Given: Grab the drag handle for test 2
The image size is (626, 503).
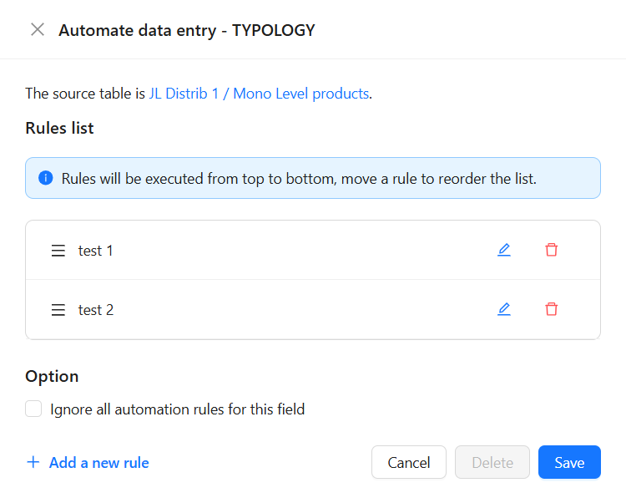Looking at the screenshot, I should pos(58,310).
